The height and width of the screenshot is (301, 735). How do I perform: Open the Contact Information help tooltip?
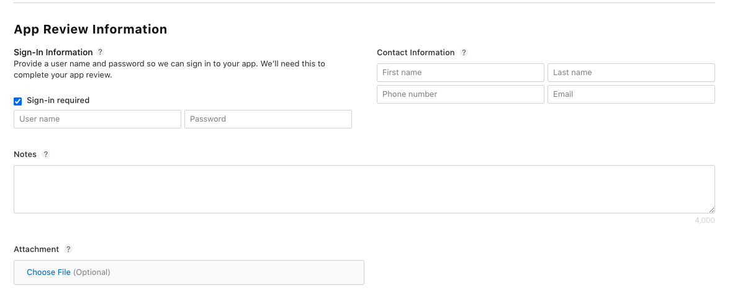464,53
